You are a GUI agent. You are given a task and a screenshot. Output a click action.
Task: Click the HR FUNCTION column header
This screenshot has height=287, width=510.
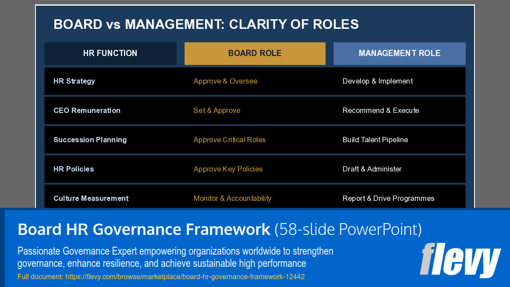pos(110,53)
